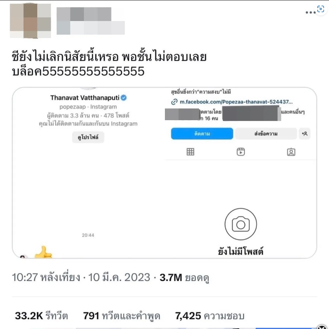The height and width of the screenshot is (329, 329).
Task: View the 7,425 likes list
Action: coord(209,316)
